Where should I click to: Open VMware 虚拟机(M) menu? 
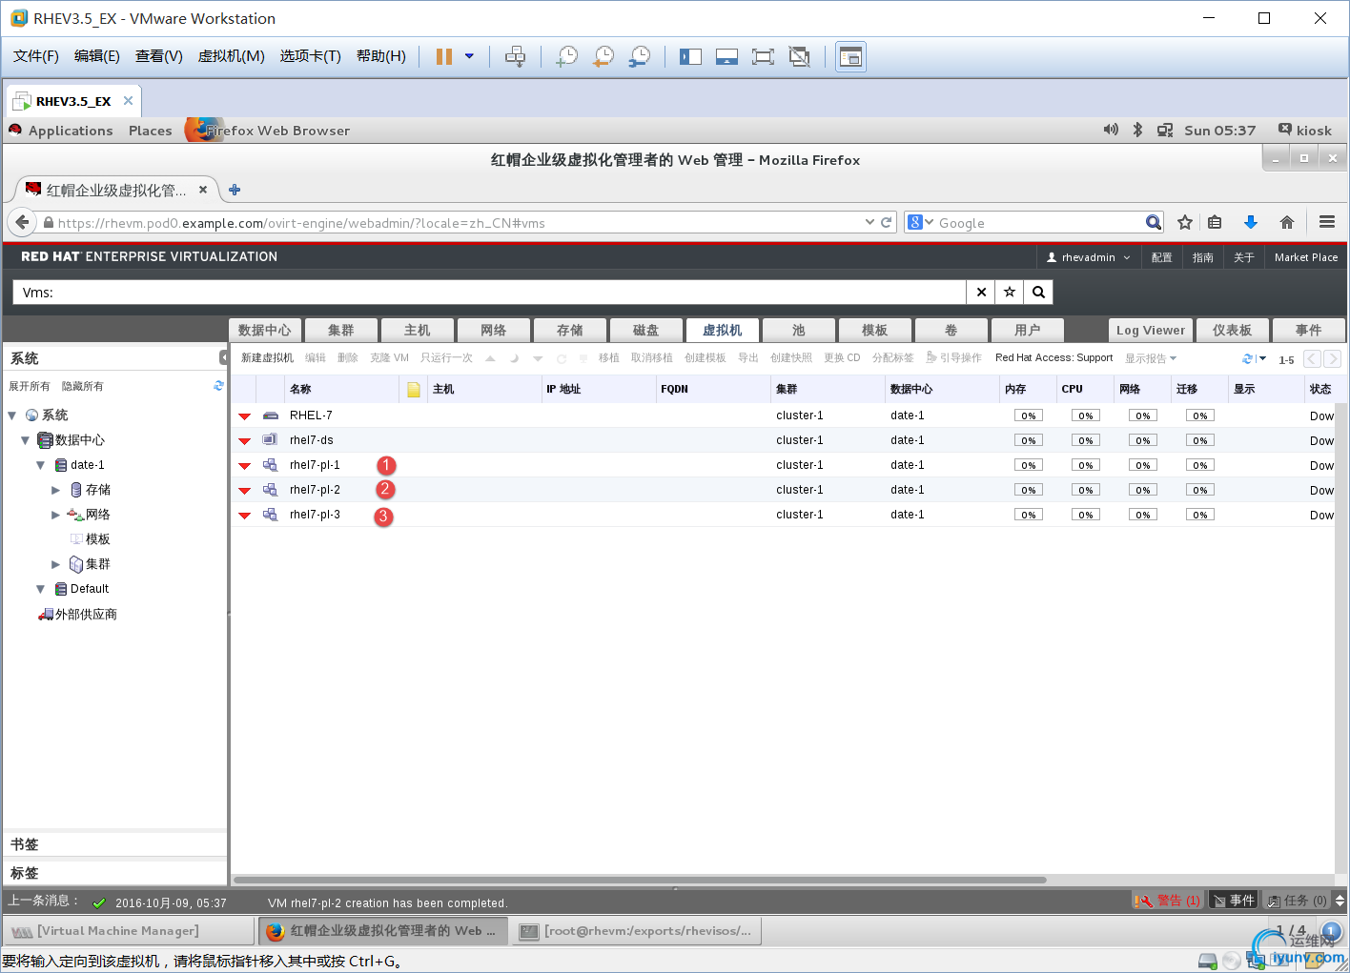tap(231, 56)
